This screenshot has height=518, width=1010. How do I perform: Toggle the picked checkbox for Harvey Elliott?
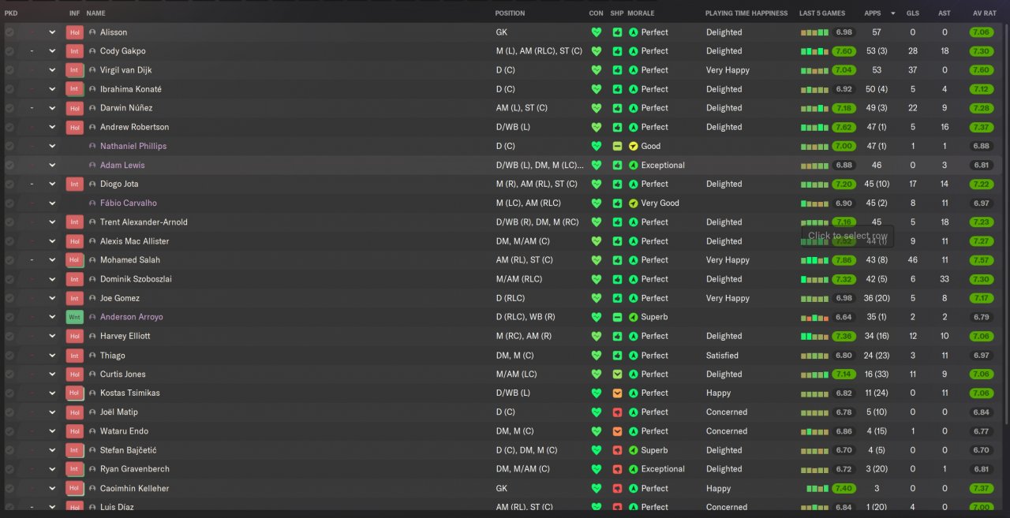(9, 336)
